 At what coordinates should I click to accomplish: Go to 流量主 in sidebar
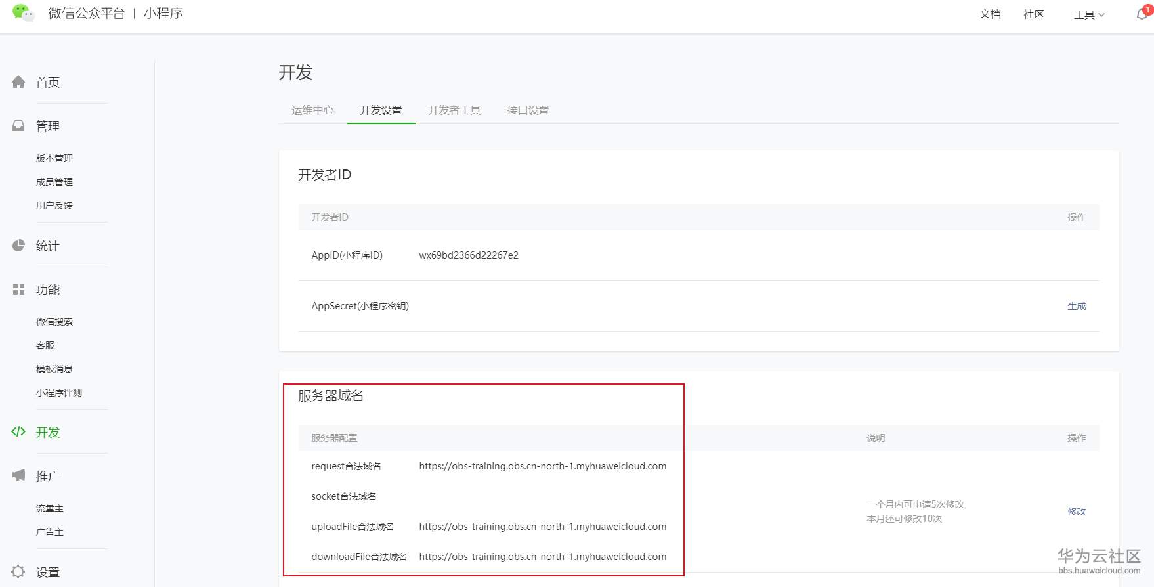pyautogui.click(x=50, y=508)
